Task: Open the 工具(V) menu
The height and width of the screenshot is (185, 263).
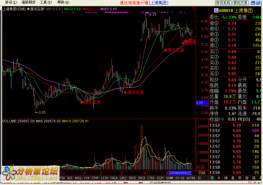Action: 46,2
